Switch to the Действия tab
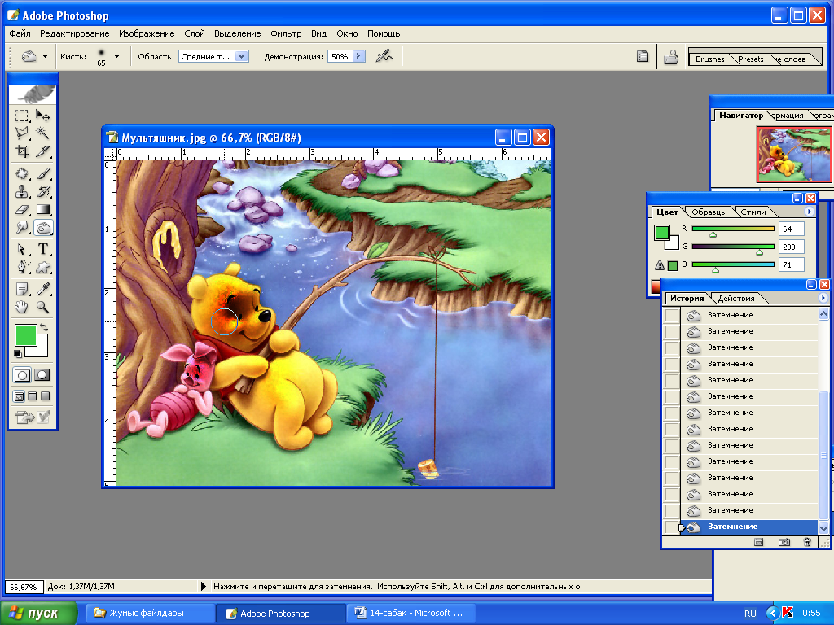 736,299
